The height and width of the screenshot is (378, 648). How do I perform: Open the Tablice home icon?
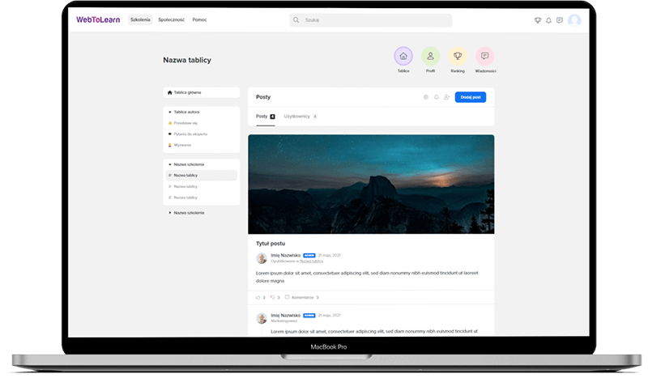(x=403, y=56)
